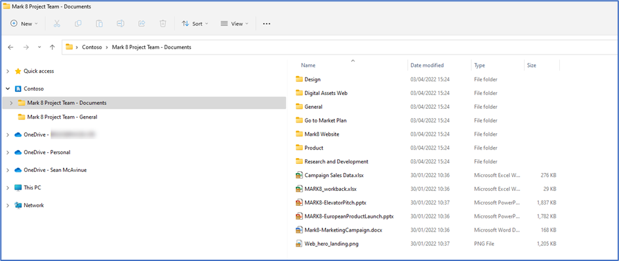This screenshot has width=619, height=261.
Task: Select the Product folder icon
Action: [299, 148]
